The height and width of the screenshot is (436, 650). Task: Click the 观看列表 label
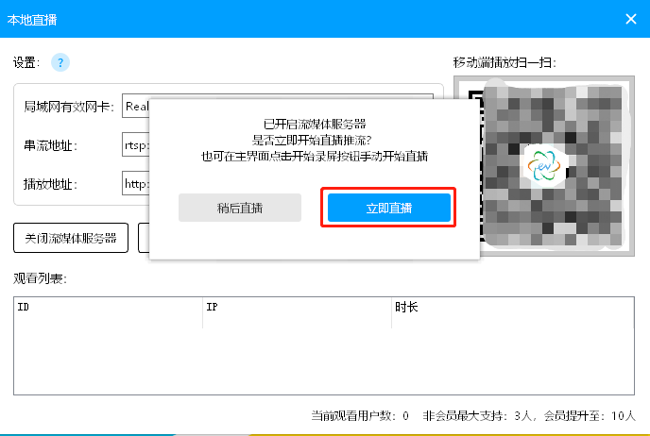[x=40, y=278]
